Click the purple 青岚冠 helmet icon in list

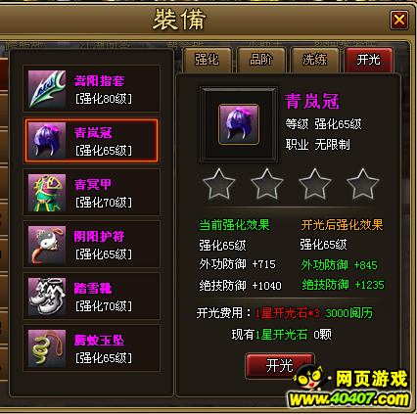[47, 141]
